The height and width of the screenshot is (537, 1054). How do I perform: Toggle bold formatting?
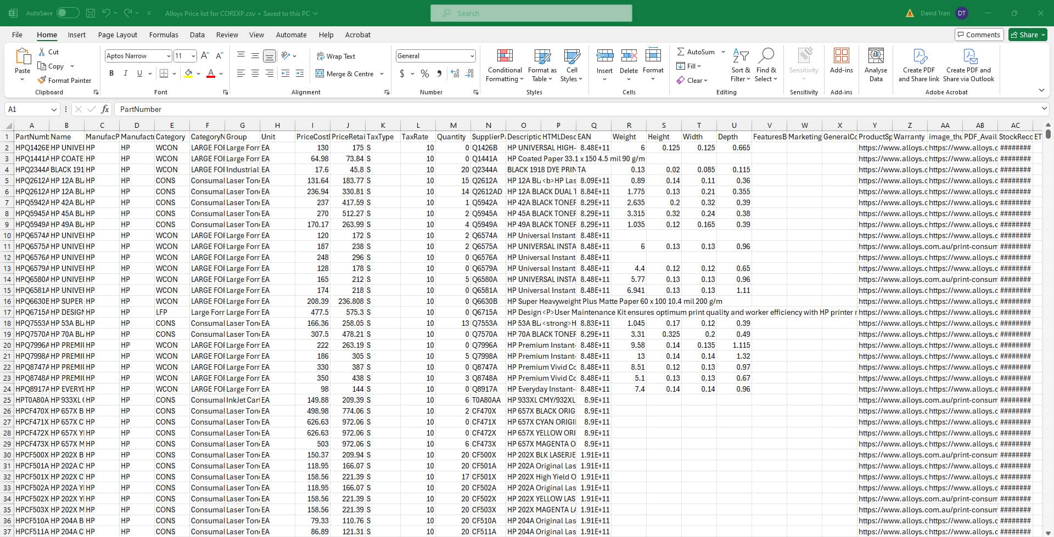[x=111, y=73]
